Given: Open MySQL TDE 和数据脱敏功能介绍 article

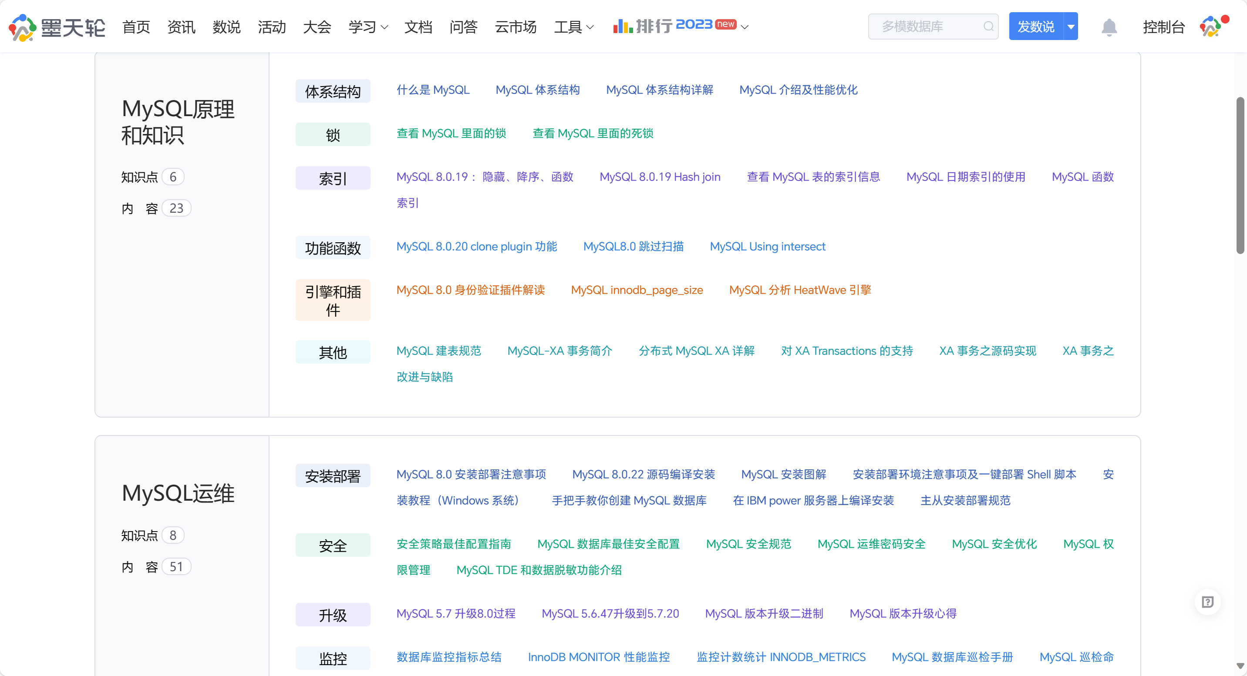Looking at the screenshot, I should [539, 571].
